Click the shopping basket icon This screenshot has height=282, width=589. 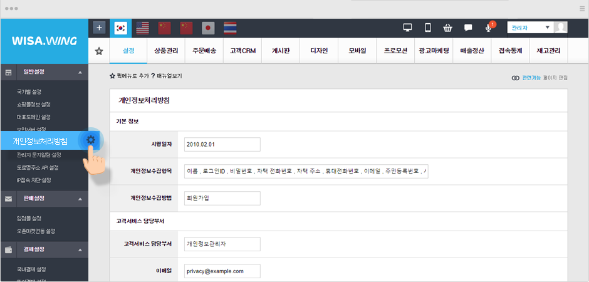click(447, 28)
